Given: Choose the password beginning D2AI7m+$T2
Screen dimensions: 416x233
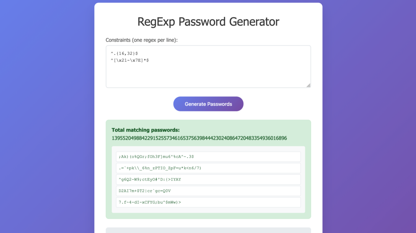Looking at the screenshot, I should (x=145, y=191).
